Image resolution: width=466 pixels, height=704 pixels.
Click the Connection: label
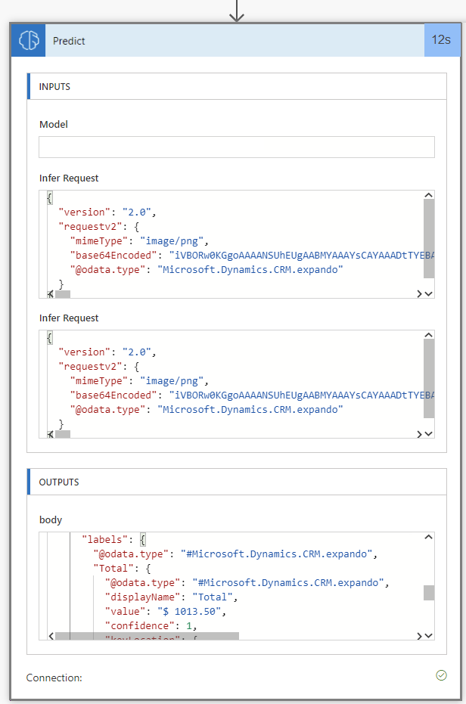[54, 678]
